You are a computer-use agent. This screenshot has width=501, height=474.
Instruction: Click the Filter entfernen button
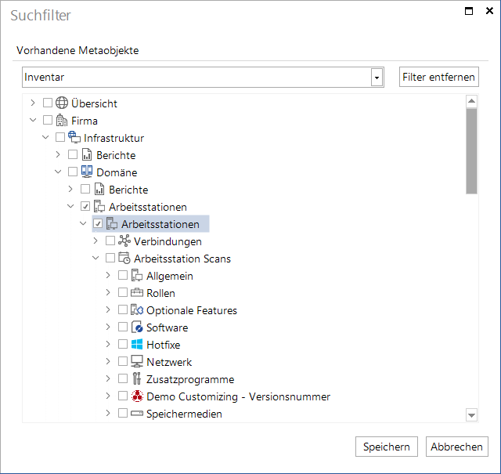click(x=438, y=77)
